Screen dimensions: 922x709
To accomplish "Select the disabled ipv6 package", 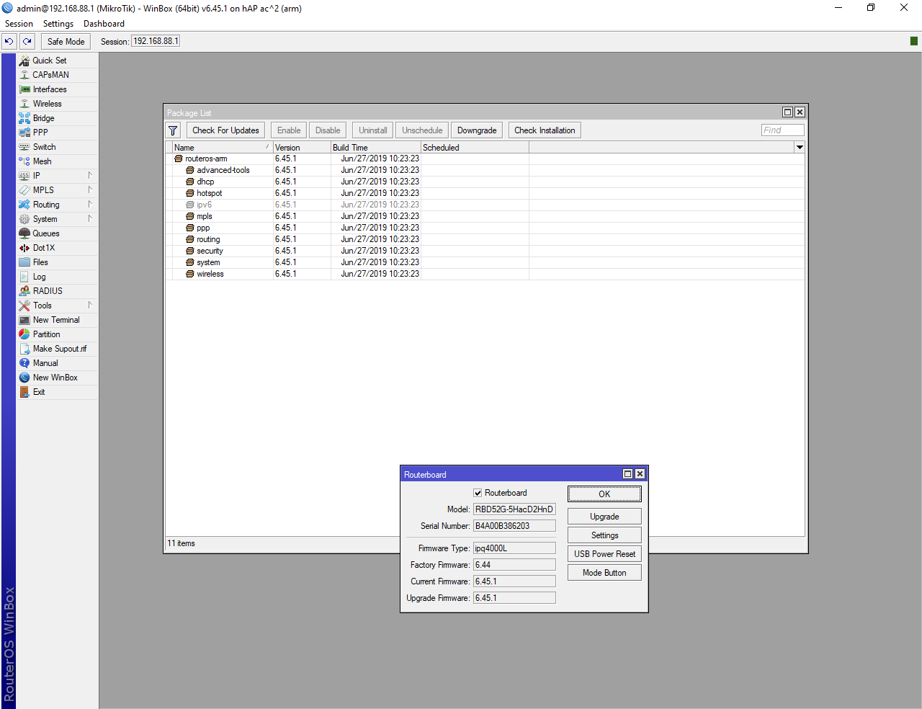I will coord(485,205).
